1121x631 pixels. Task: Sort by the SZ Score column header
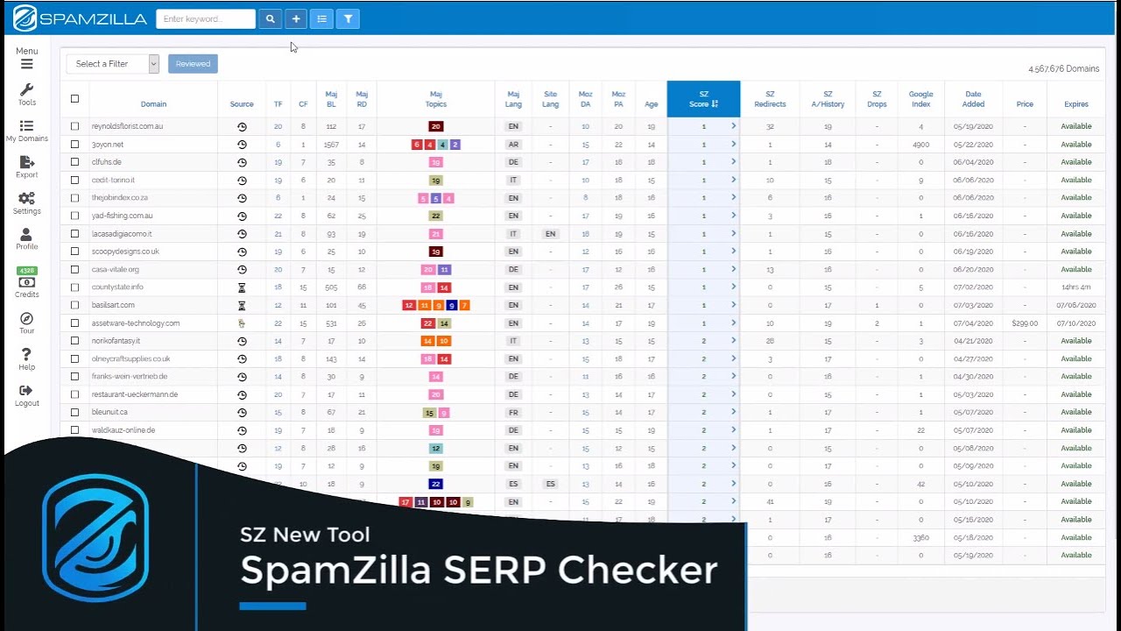pos(703,99)
